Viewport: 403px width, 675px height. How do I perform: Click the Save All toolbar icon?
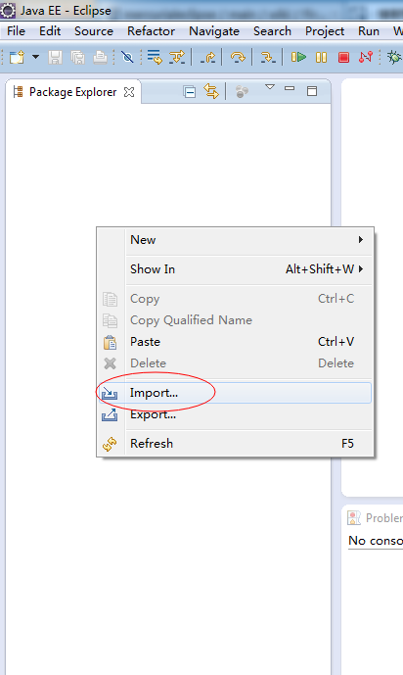78,57
